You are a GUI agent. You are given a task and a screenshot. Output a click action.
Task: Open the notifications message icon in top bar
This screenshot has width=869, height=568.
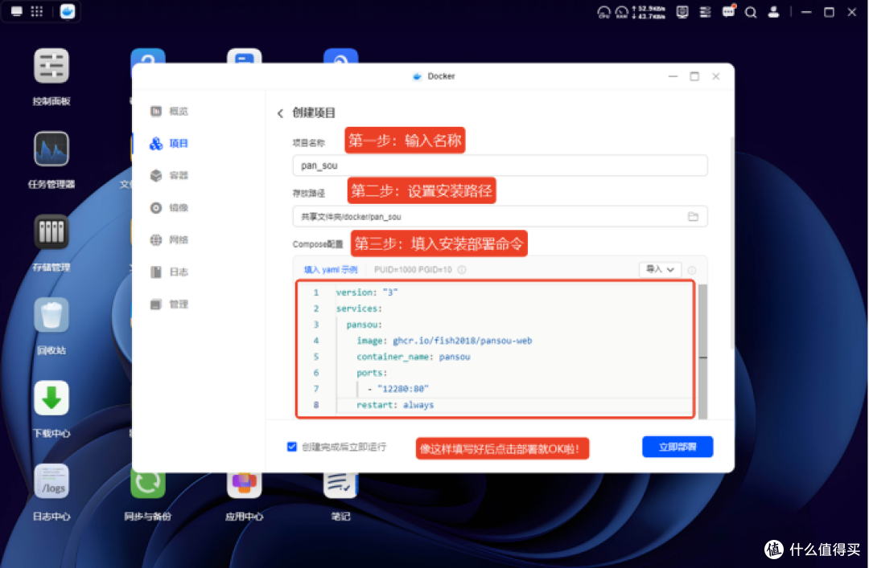[728, 11]
